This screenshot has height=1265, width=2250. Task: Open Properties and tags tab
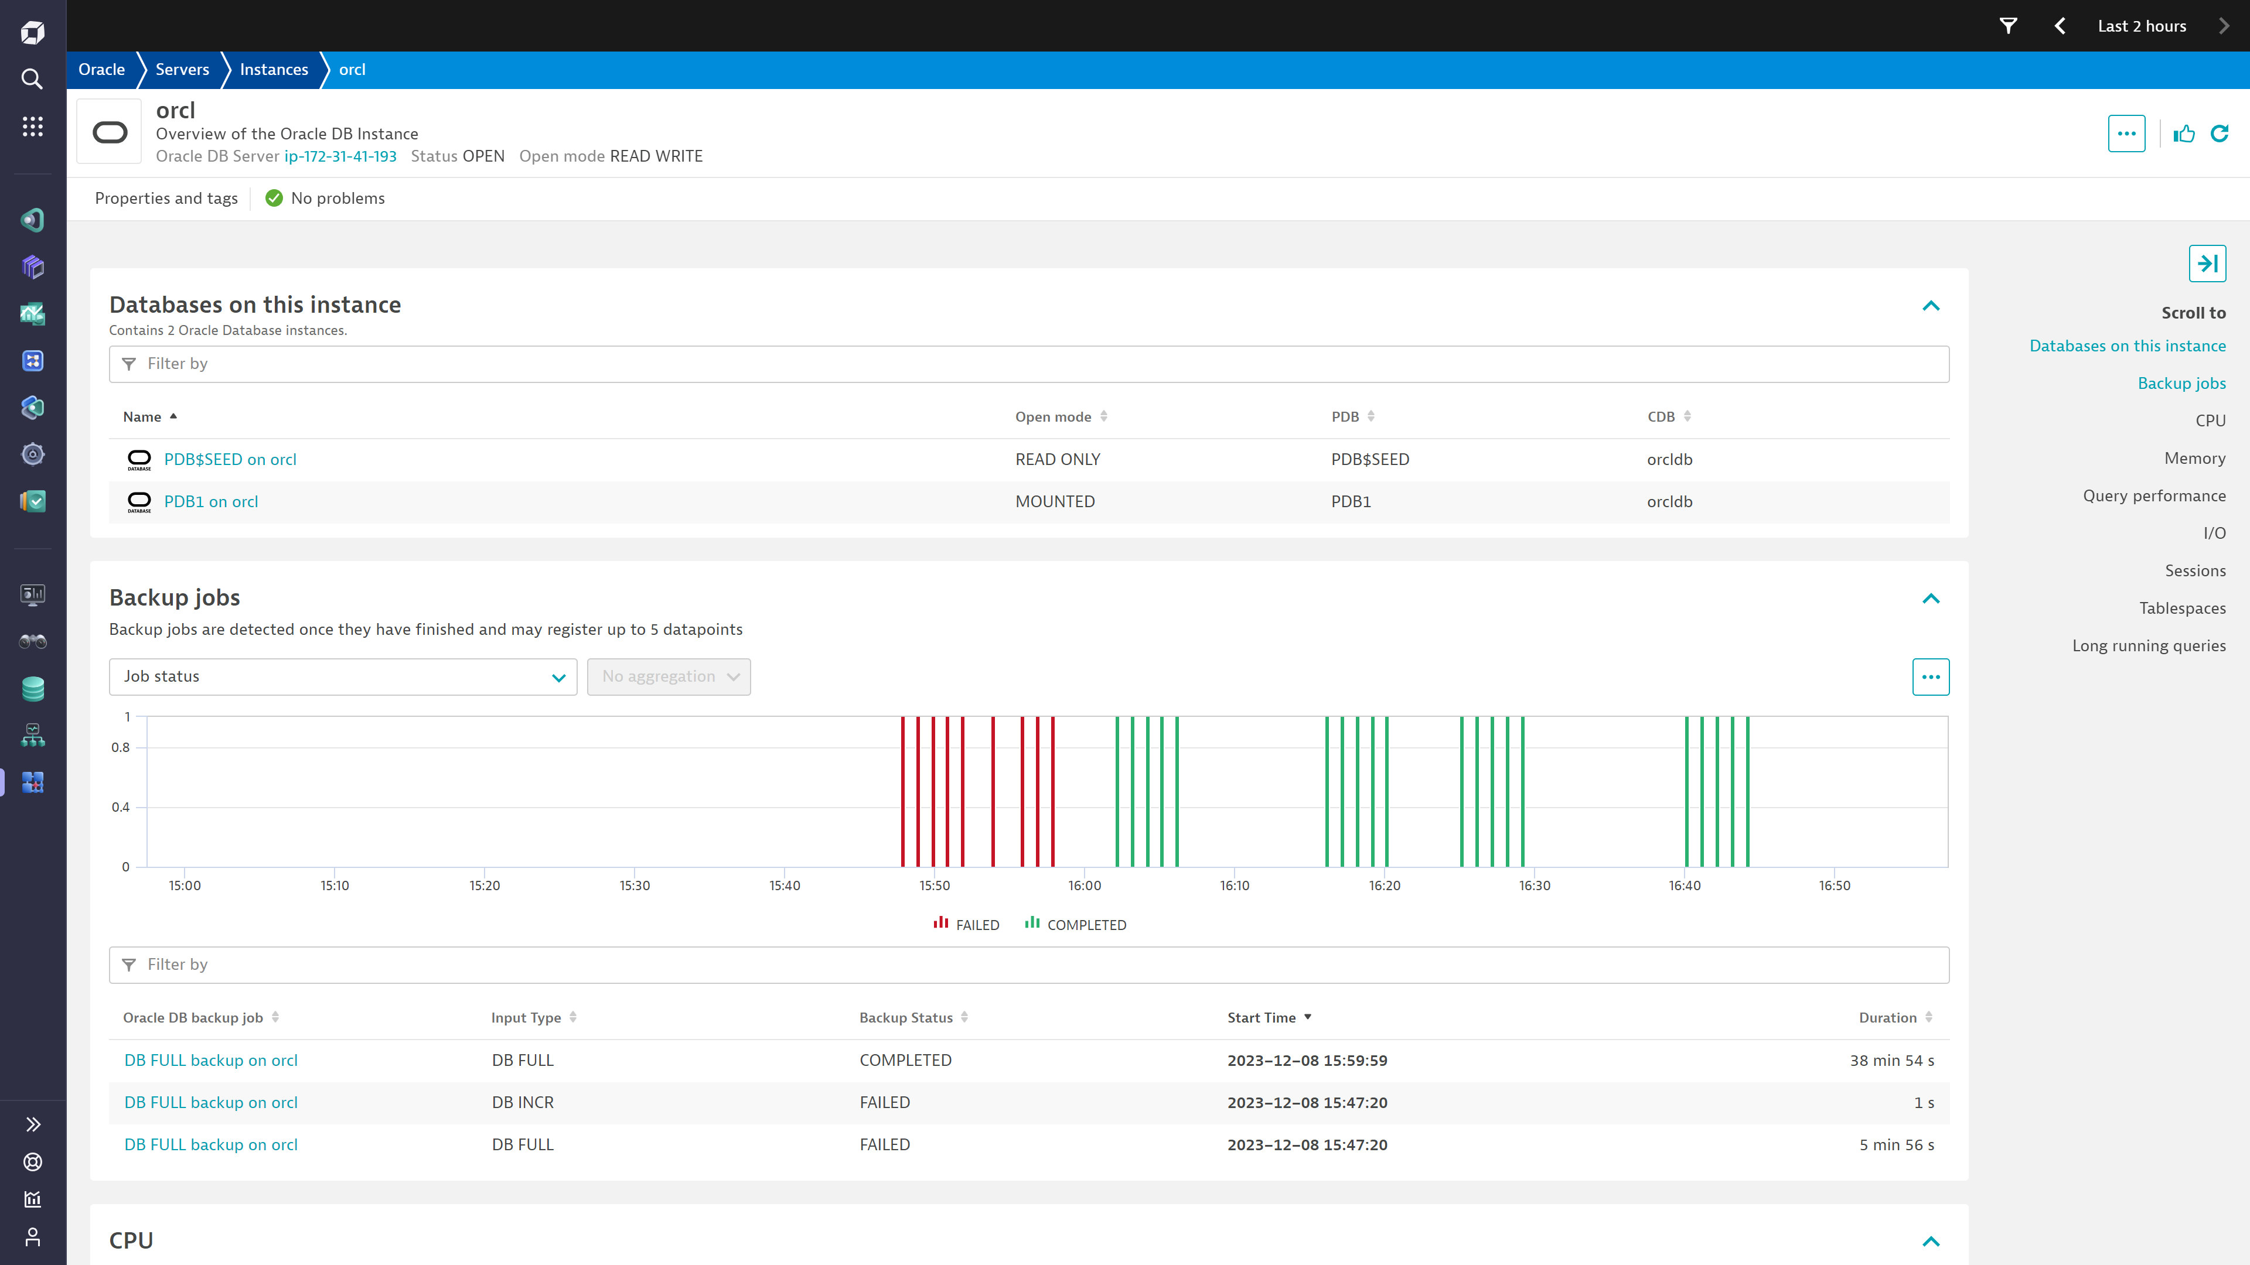(x=166, y=198)
